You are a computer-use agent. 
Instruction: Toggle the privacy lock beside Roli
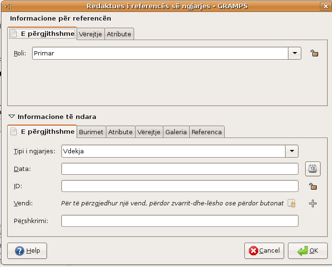point(314,53)
